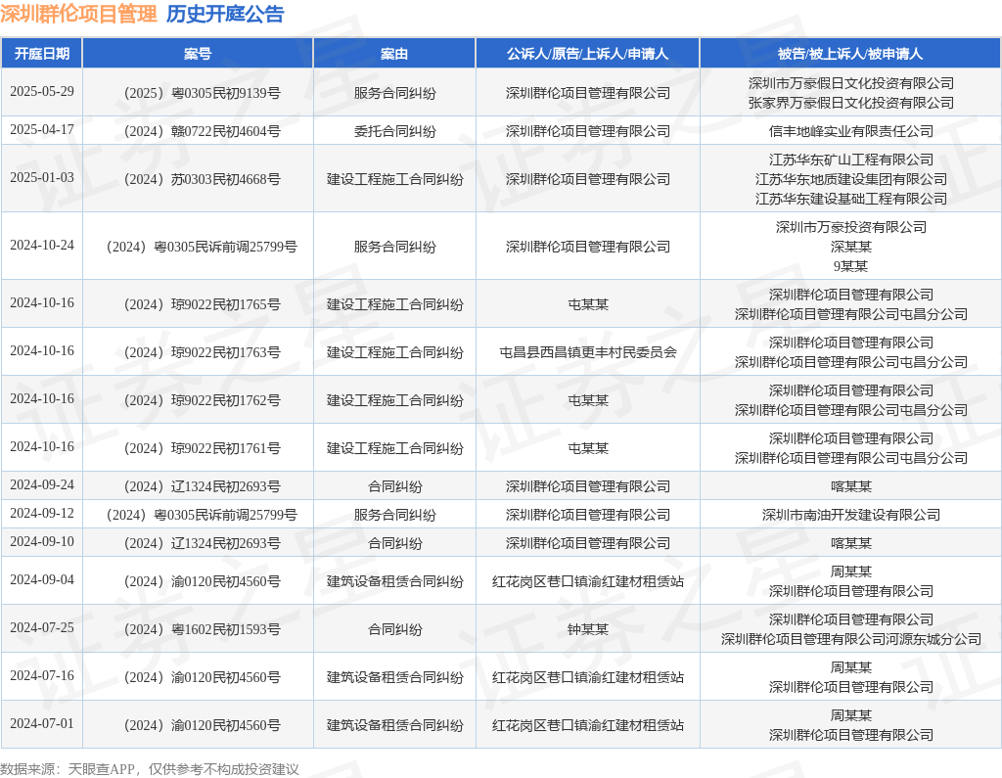Click the date 2024-09-10
Image resolution: width=1002 pixels, height=778 pixels.
point(42,541)
